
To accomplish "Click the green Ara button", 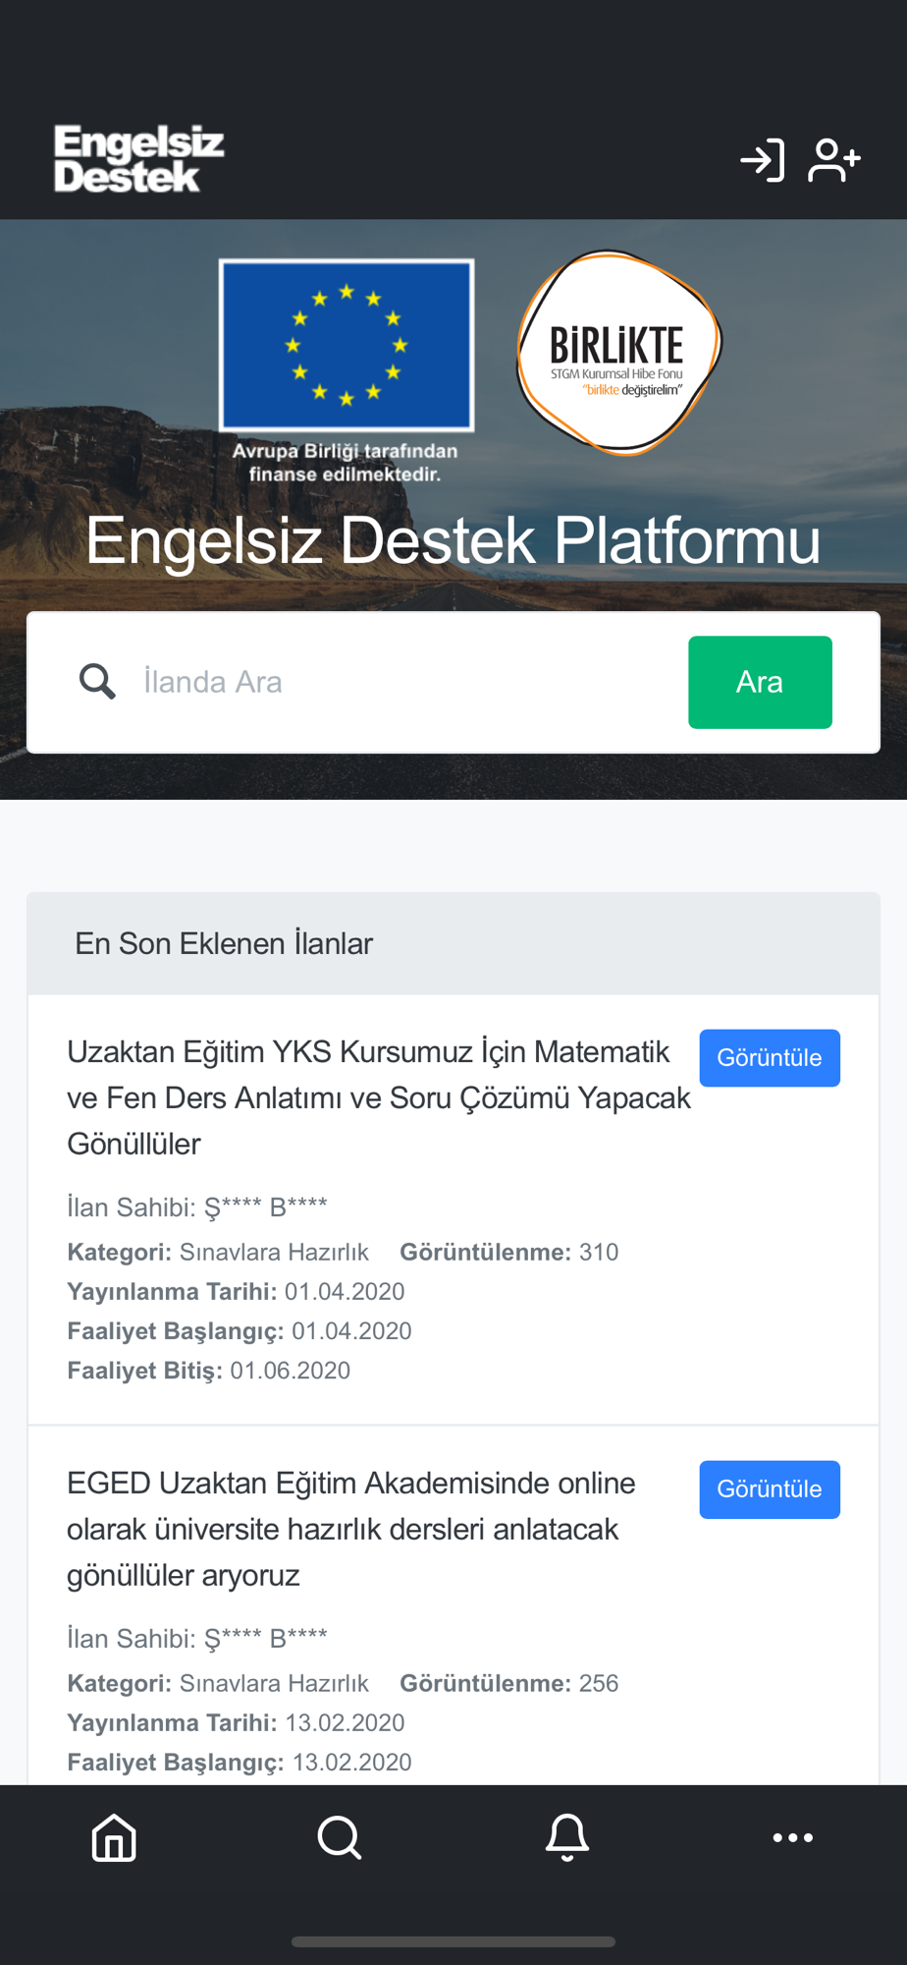I will pyautogui.click(x=760, y=682).
